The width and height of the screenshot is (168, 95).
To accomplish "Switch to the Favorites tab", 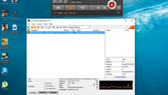I will (x=33, y=92).
